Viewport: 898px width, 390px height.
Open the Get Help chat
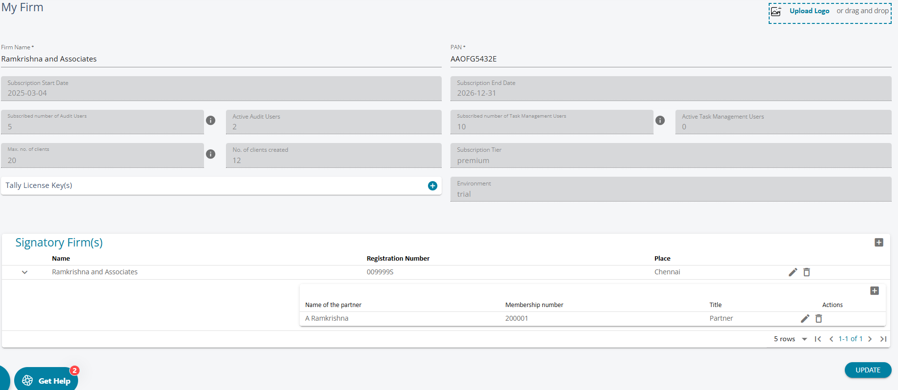point(47,380)
